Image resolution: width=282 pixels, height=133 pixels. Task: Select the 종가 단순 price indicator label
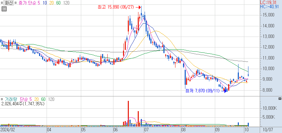27,3
